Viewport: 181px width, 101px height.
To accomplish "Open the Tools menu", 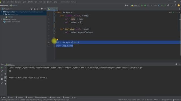I will click(x=40, y=2).
